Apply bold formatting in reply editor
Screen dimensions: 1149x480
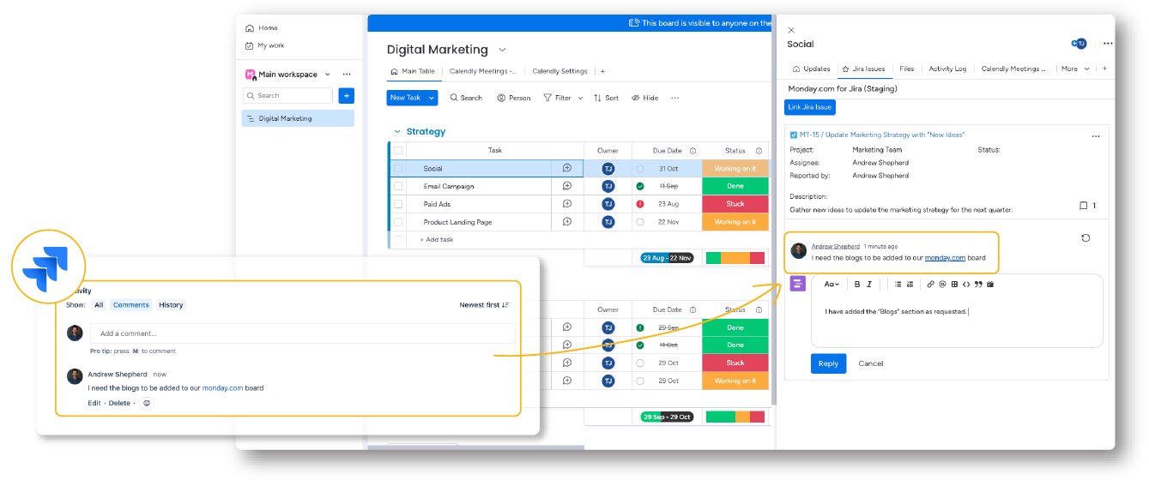856,284
